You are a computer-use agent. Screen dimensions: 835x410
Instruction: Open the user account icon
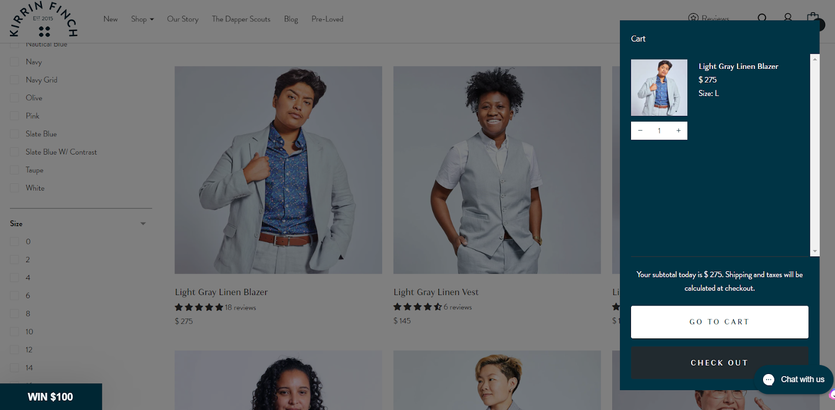788,18
